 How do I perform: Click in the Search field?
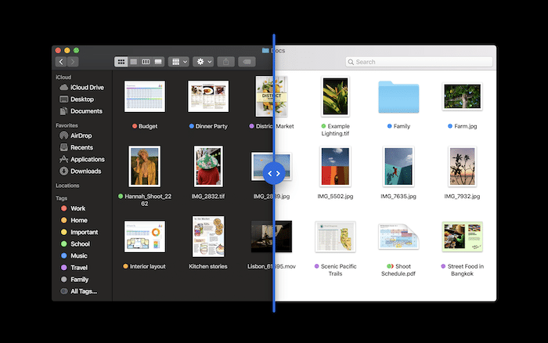415,61
